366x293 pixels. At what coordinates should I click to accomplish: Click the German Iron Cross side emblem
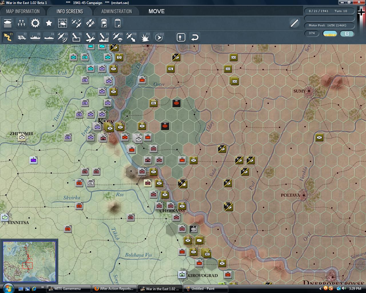pyautogui.click(x=361, y=12)
